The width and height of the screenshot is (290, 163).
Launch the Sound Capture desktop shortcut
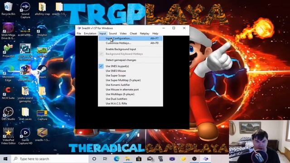click(x=25, y=10)
